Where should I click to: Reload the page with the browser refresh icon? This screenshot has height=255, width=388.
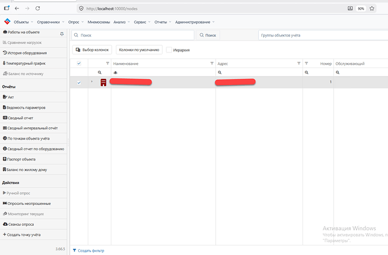tap(38, 8)
